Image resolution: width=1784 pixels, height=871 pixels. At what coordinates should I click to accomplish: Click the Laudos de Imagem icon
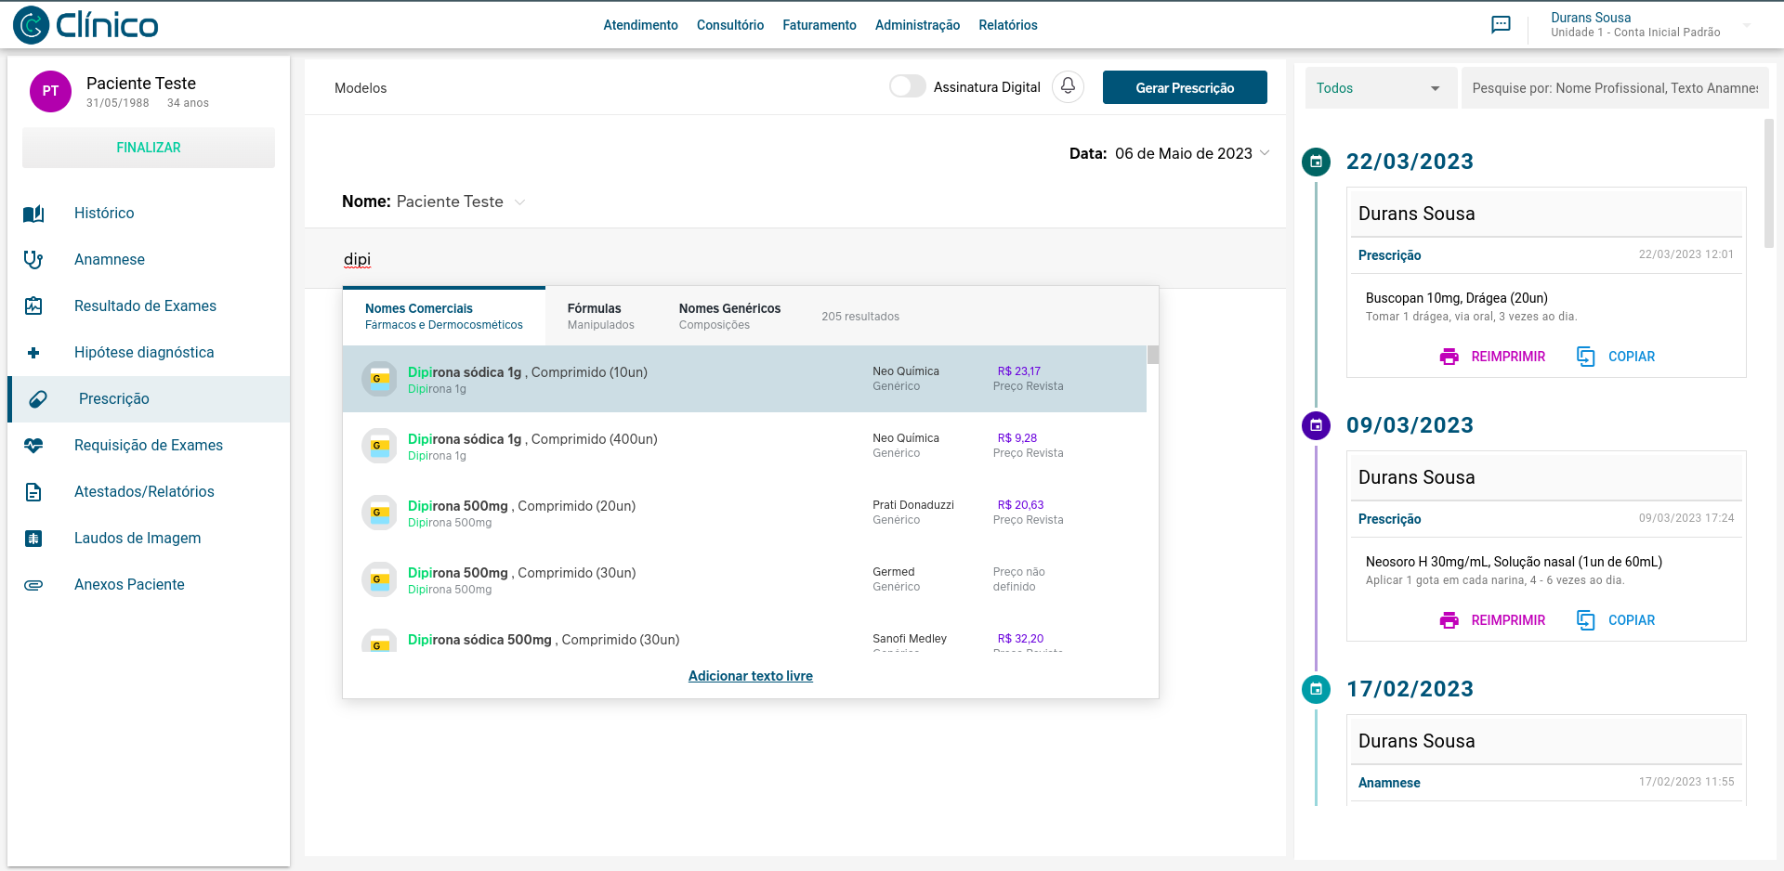(33, 539)
